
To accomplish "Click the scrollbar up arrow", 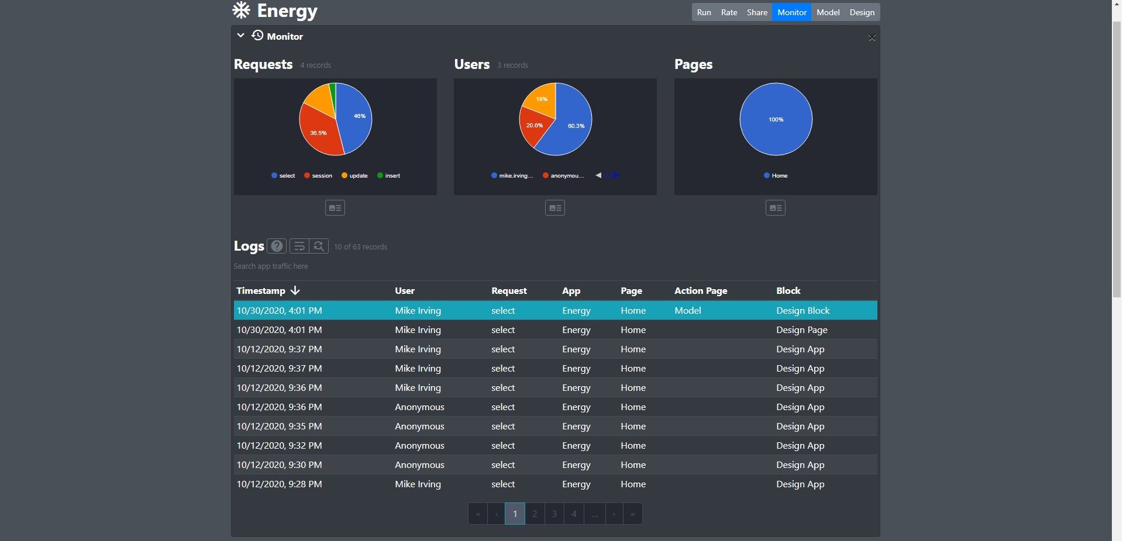I will (x=1117, y=5).
